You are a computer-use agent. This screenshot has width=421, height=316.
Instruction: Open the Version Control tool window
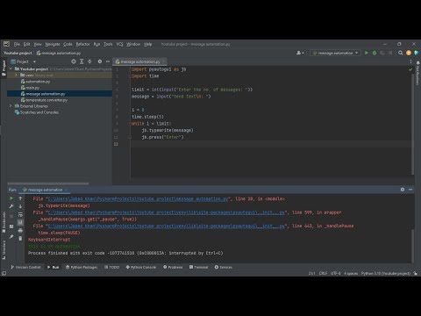click(x=25, y=267)
